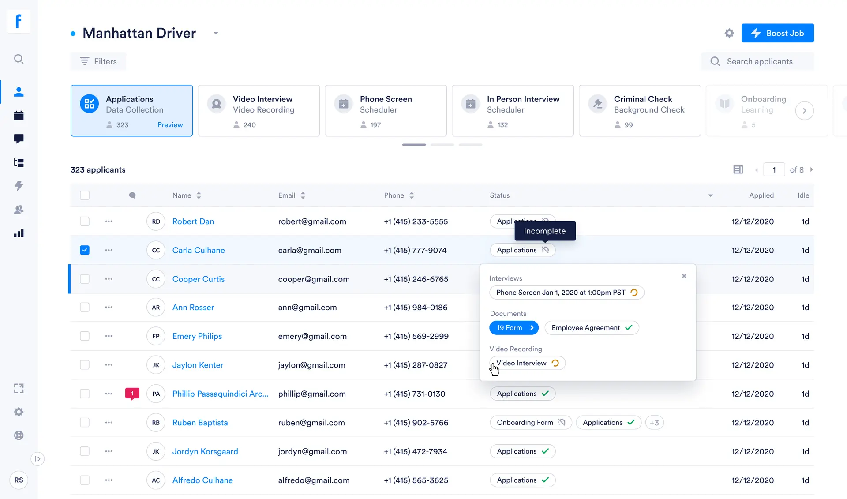Toggle the select-all header checkbox
Image resolution: width=847 pixels, height=499 pixels.
tap(85, 195)
